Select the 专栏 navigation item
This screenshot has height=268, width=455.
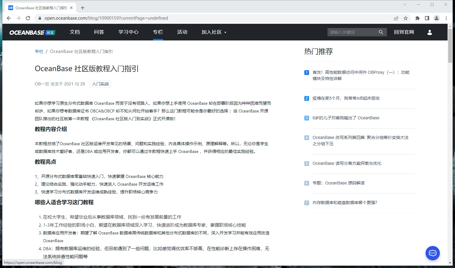[x=158, y=32]
